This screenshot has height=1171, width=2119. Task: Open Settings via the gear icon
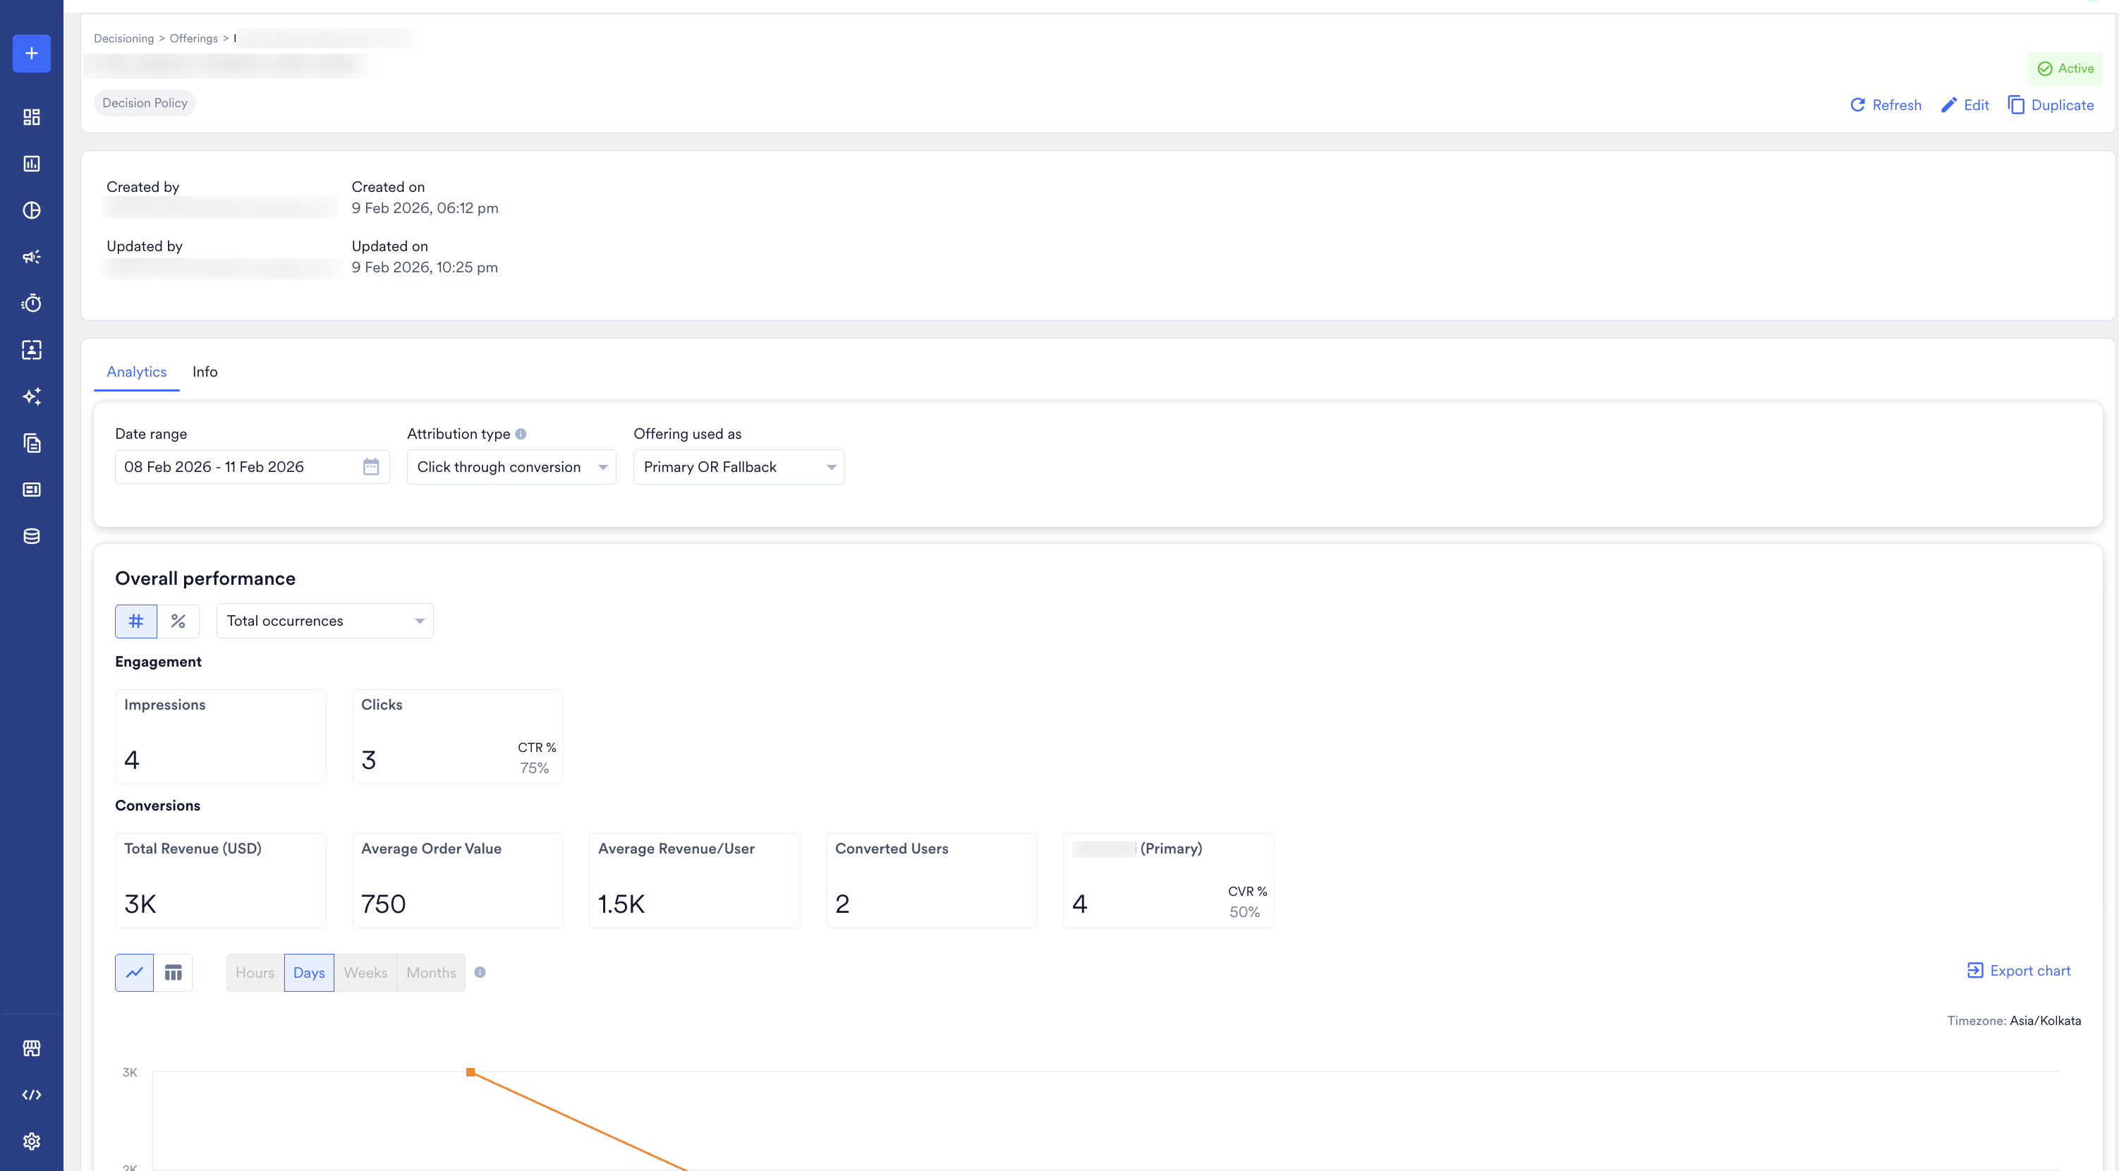pos(32,1141)
